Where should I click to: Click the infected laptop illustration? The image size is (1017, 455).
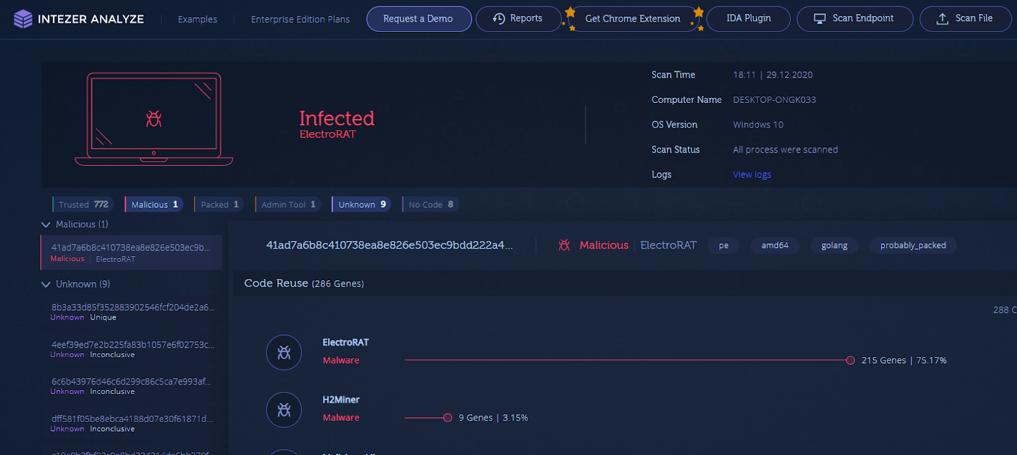(154, 119)
